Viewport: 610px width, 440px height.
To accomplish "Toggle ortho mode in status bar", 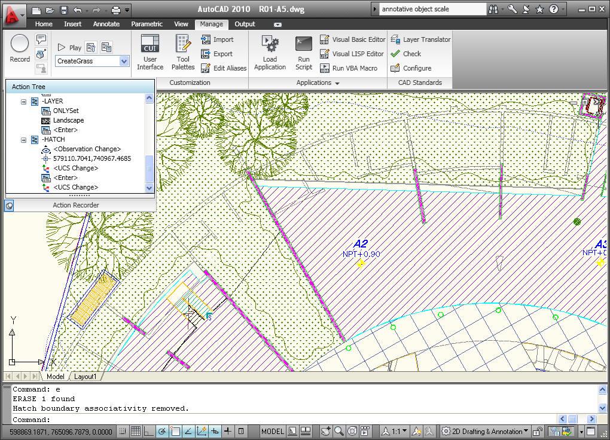I will [x=148, y=431].
